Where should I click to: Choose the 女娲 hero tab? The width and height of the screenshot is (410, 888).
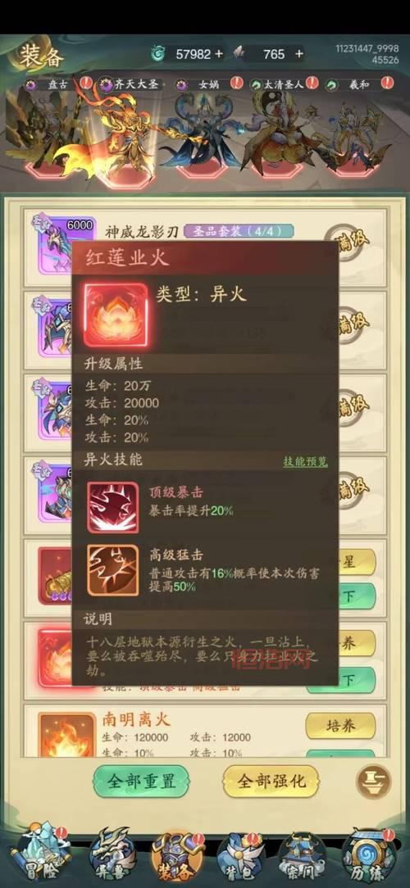209,84
